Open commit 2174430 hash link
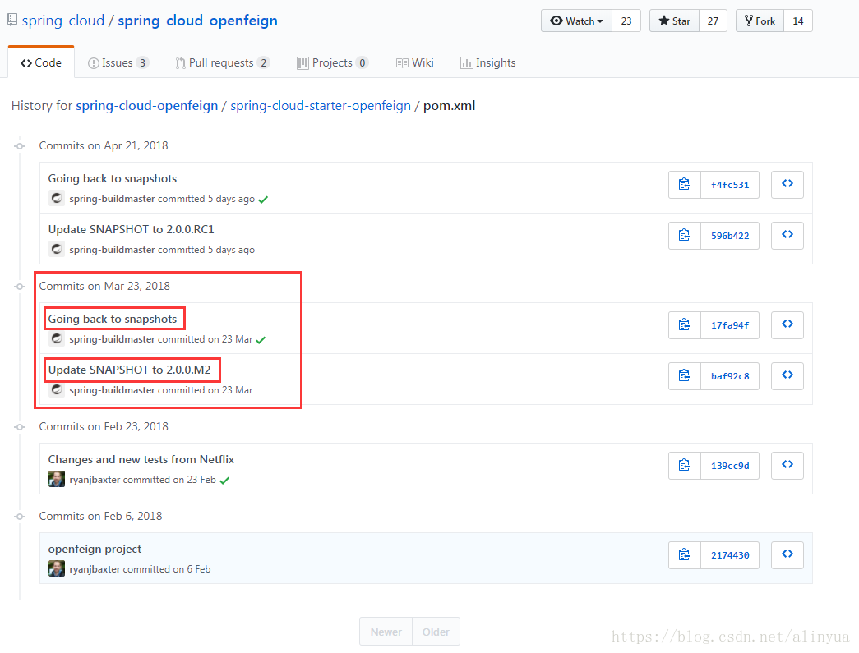Screen dimensions: 859x653 pyautogui.click(x=730, y=555)
